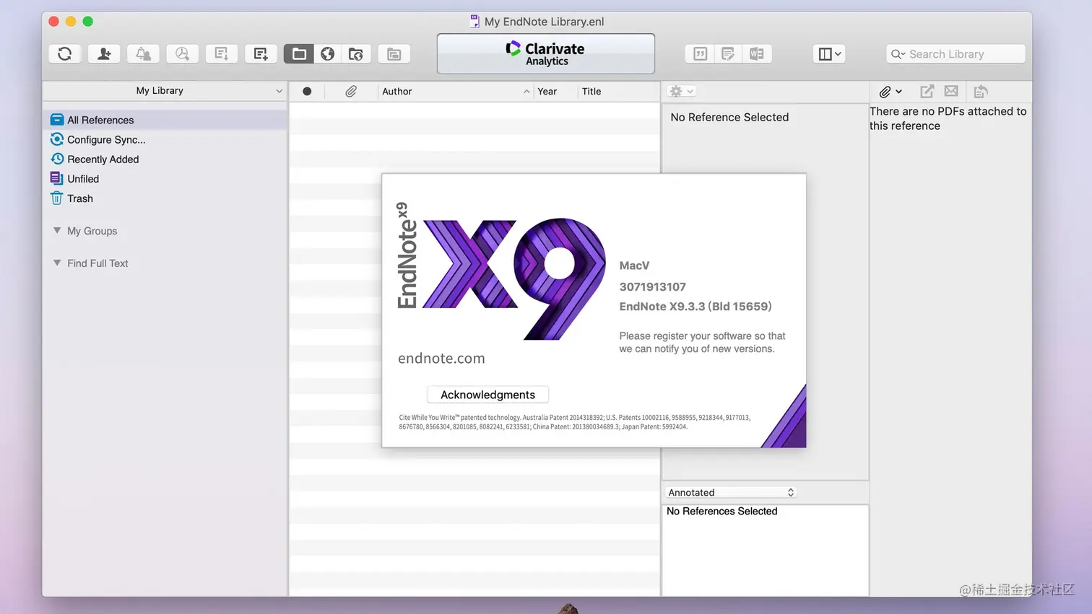Viewport: 1092px width, 614px height.
Task: Click the Find Full Text PDF search icon
Action: pos(182,54)
